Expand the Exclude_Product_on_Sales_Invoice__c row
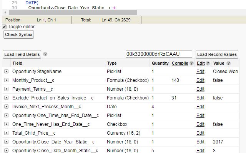 6,98
